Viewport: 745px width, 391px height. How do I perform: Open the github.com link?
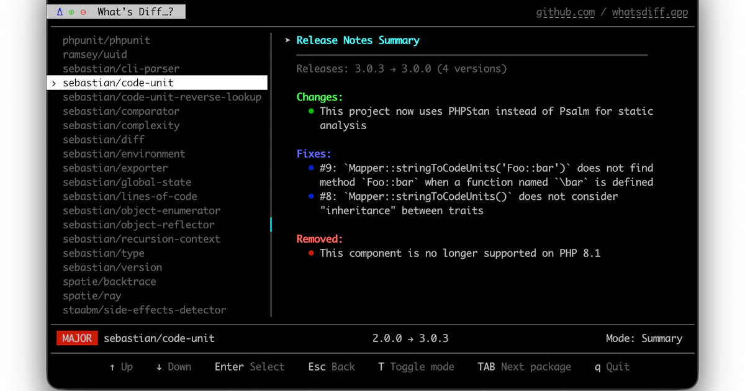coord(566,12)
